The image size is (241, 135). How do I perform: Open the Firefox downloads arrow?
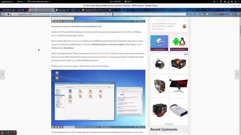click(x=197, y=14)
